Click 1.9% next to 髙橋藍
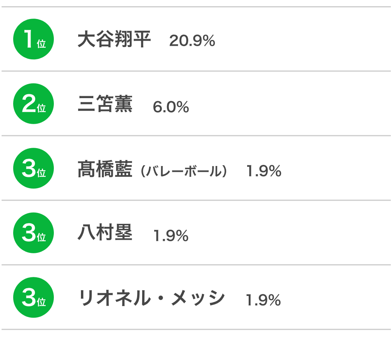392x339 pixels. pyautogui.click(x=264, y=171)
